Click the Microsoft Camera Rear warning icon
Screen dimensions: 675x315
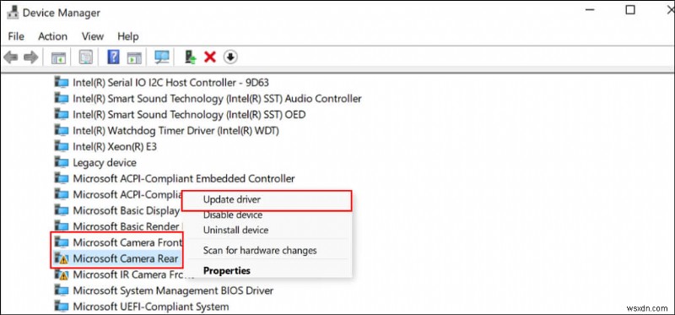tap(62, 258)
